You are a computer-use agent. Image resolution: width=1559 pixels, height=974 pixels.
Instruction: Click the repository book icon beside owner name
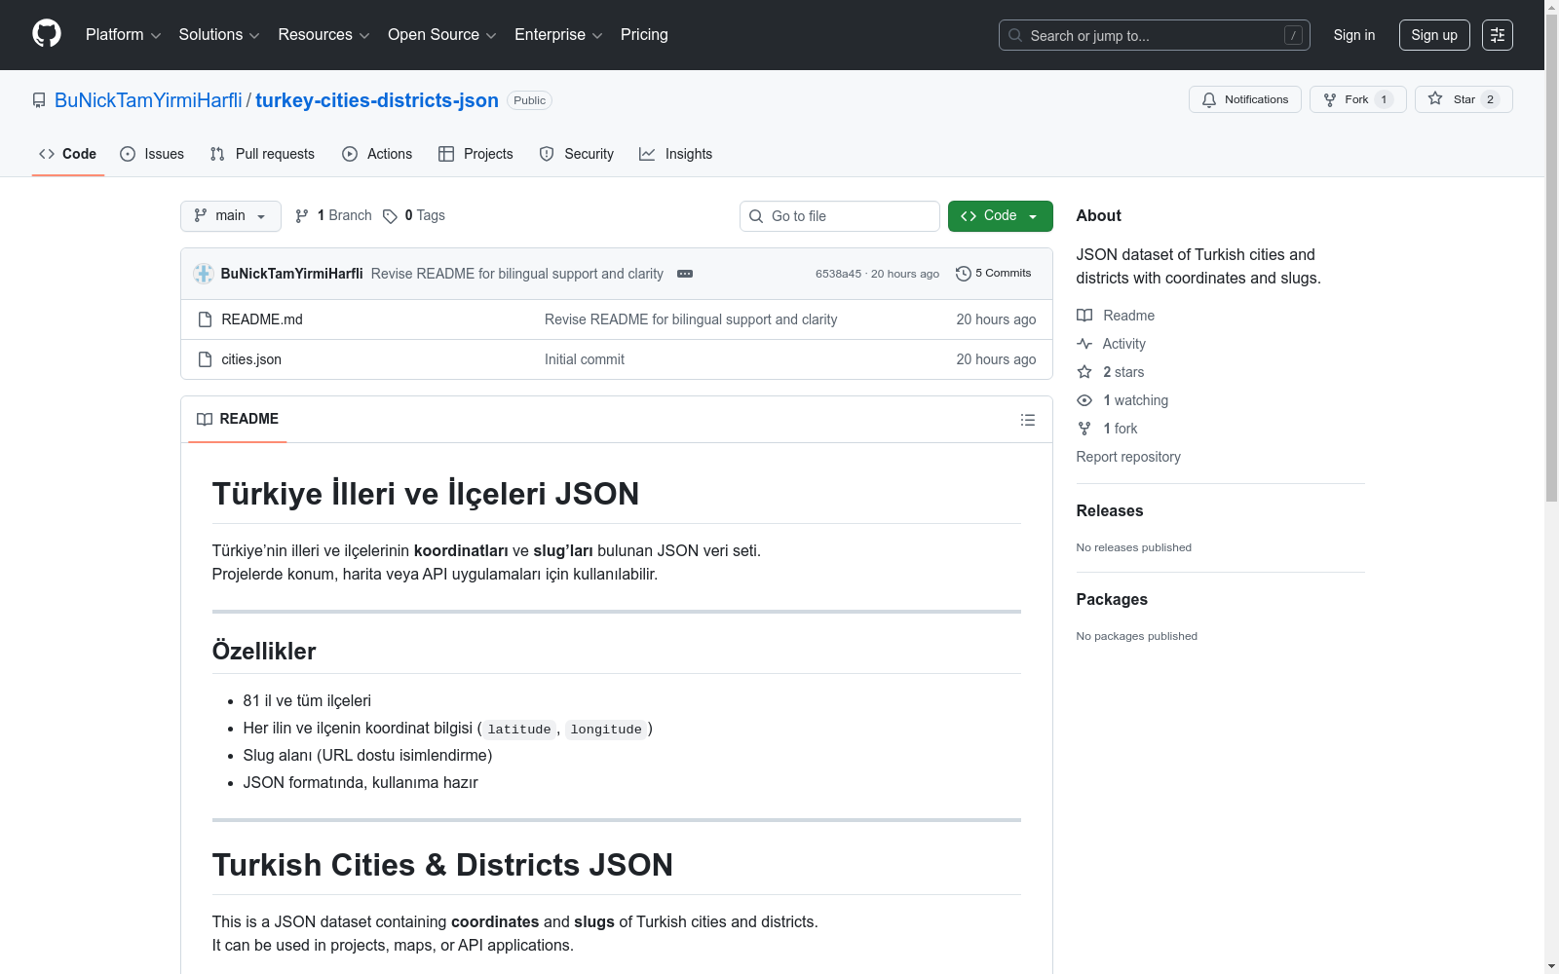(39, 100)
